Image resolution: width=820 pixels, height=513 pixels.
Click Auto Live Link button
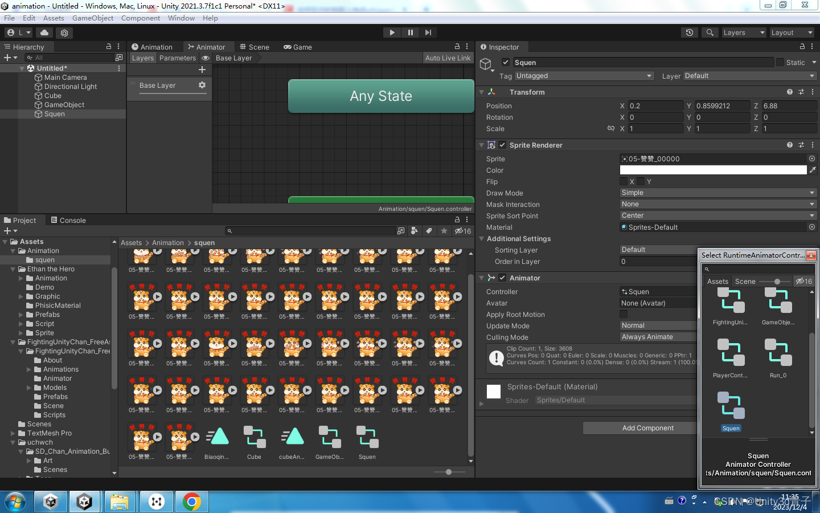[448, 58]
